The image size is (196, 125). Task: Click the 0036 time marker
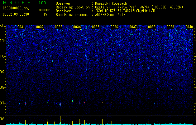114,27
